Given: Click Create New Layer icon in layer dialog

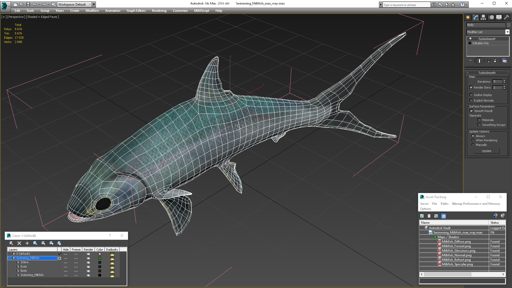Looking at the screenshot, I should coord(11,243).
